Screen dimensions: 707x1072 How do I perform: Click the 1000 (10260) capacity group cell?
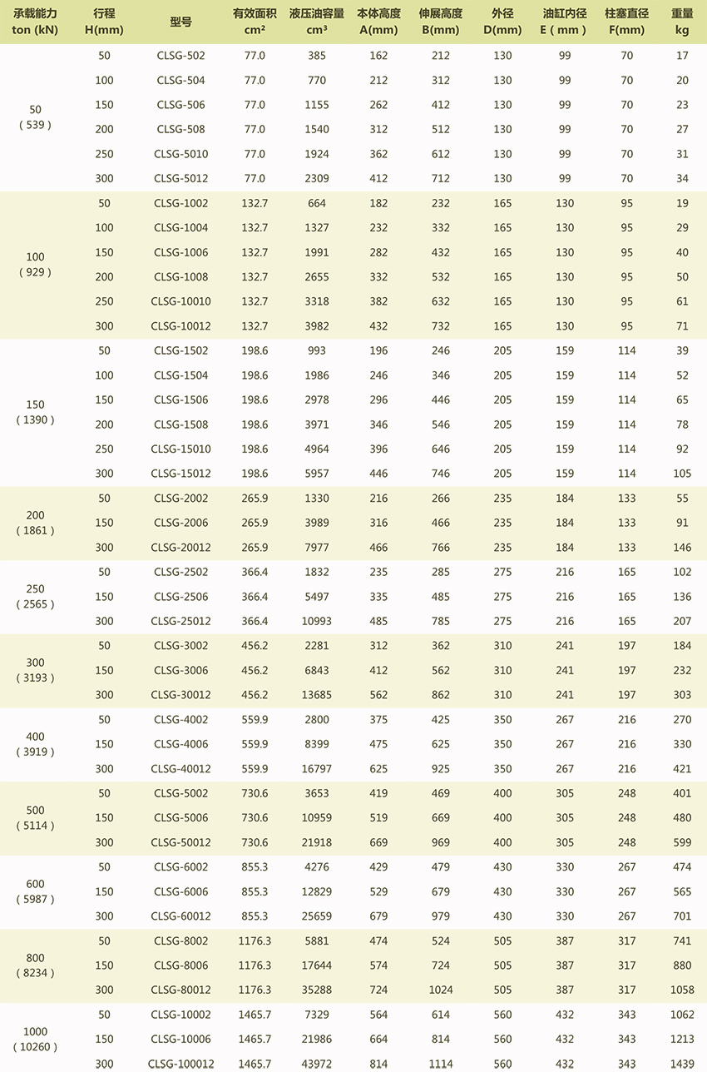click(x=35, y=1039)
